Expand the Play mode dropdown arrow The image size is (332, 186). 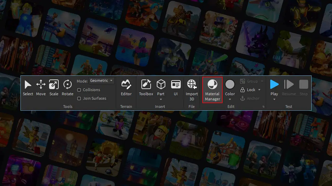tap(274, 99)
